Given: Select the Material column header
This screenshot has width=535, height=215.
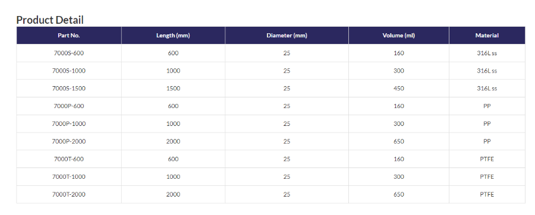Looking at the screenshot, I should [x=487, y=36].
